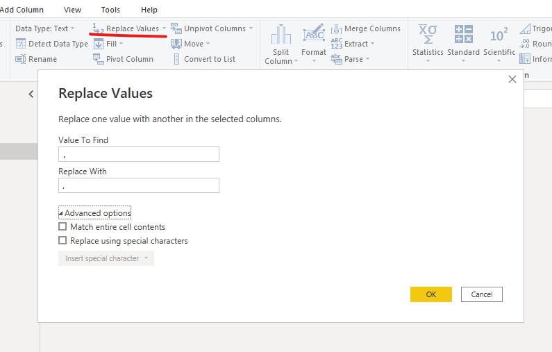Click the Parse icon
552x352 pixels.
click(x=336, y=59)
